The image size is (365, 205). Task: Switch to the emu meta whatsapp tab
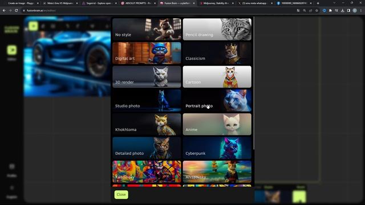pos(254,3)
